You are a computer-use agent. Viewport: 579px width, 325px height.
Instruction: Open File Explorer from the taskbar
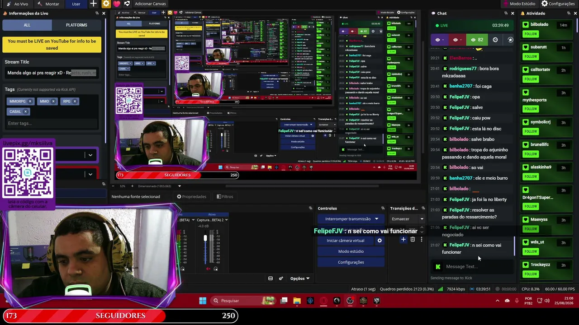pos(297,301)
